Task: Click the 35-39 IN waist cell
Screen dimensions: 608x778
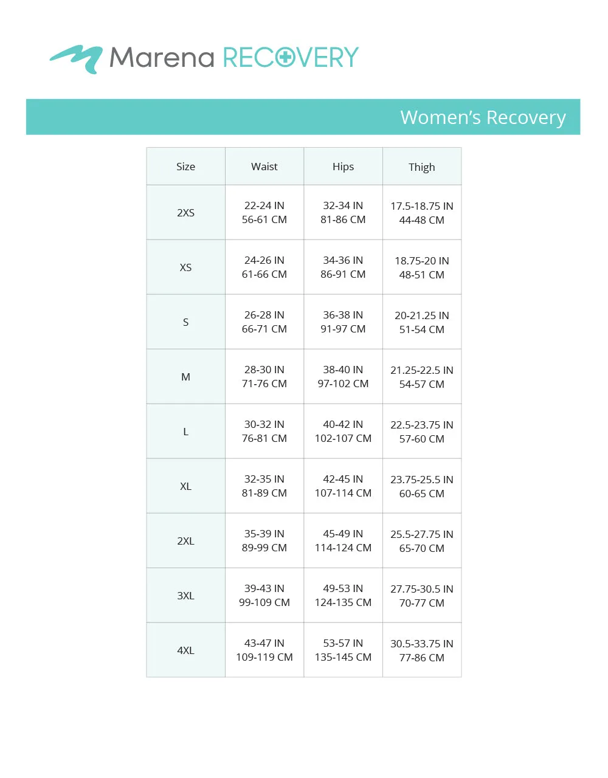Action: [x=264, y=541]
